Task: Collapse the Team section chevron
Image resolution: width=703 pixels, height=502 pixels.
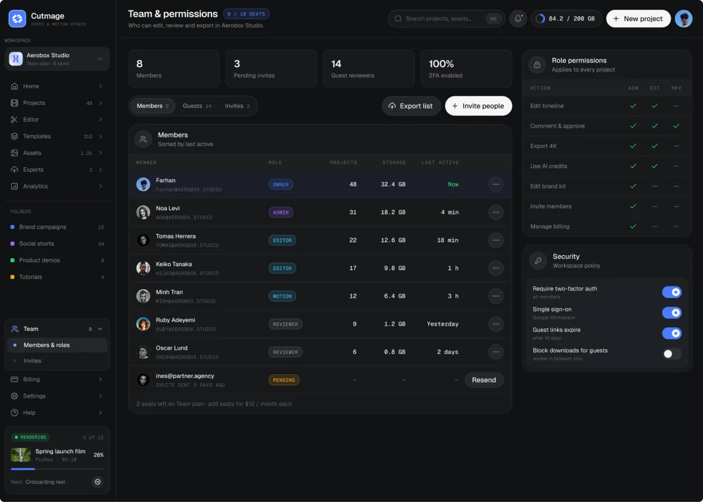Action: click(x=100, y=329)
